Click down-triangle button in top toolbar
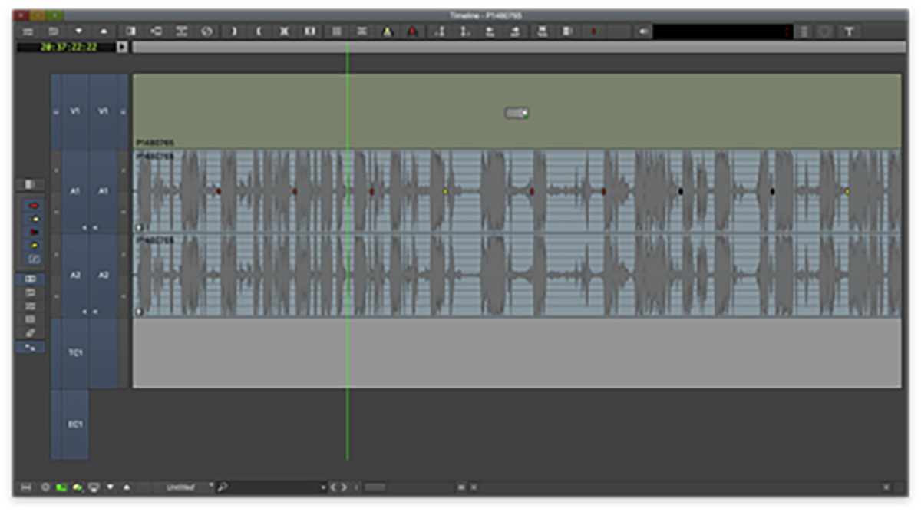The height and width of the screenshot is (512, 921). tap(78, 31)
